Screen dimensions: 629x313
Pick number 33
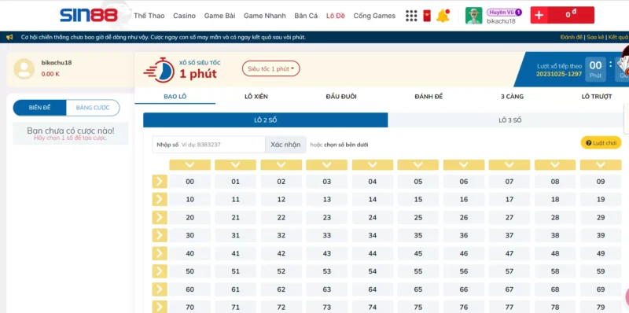point(327,235)
